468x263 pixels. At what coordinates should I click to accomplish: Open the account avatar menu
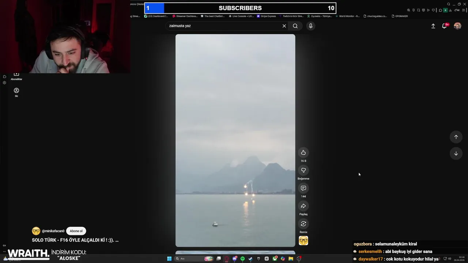457,26
